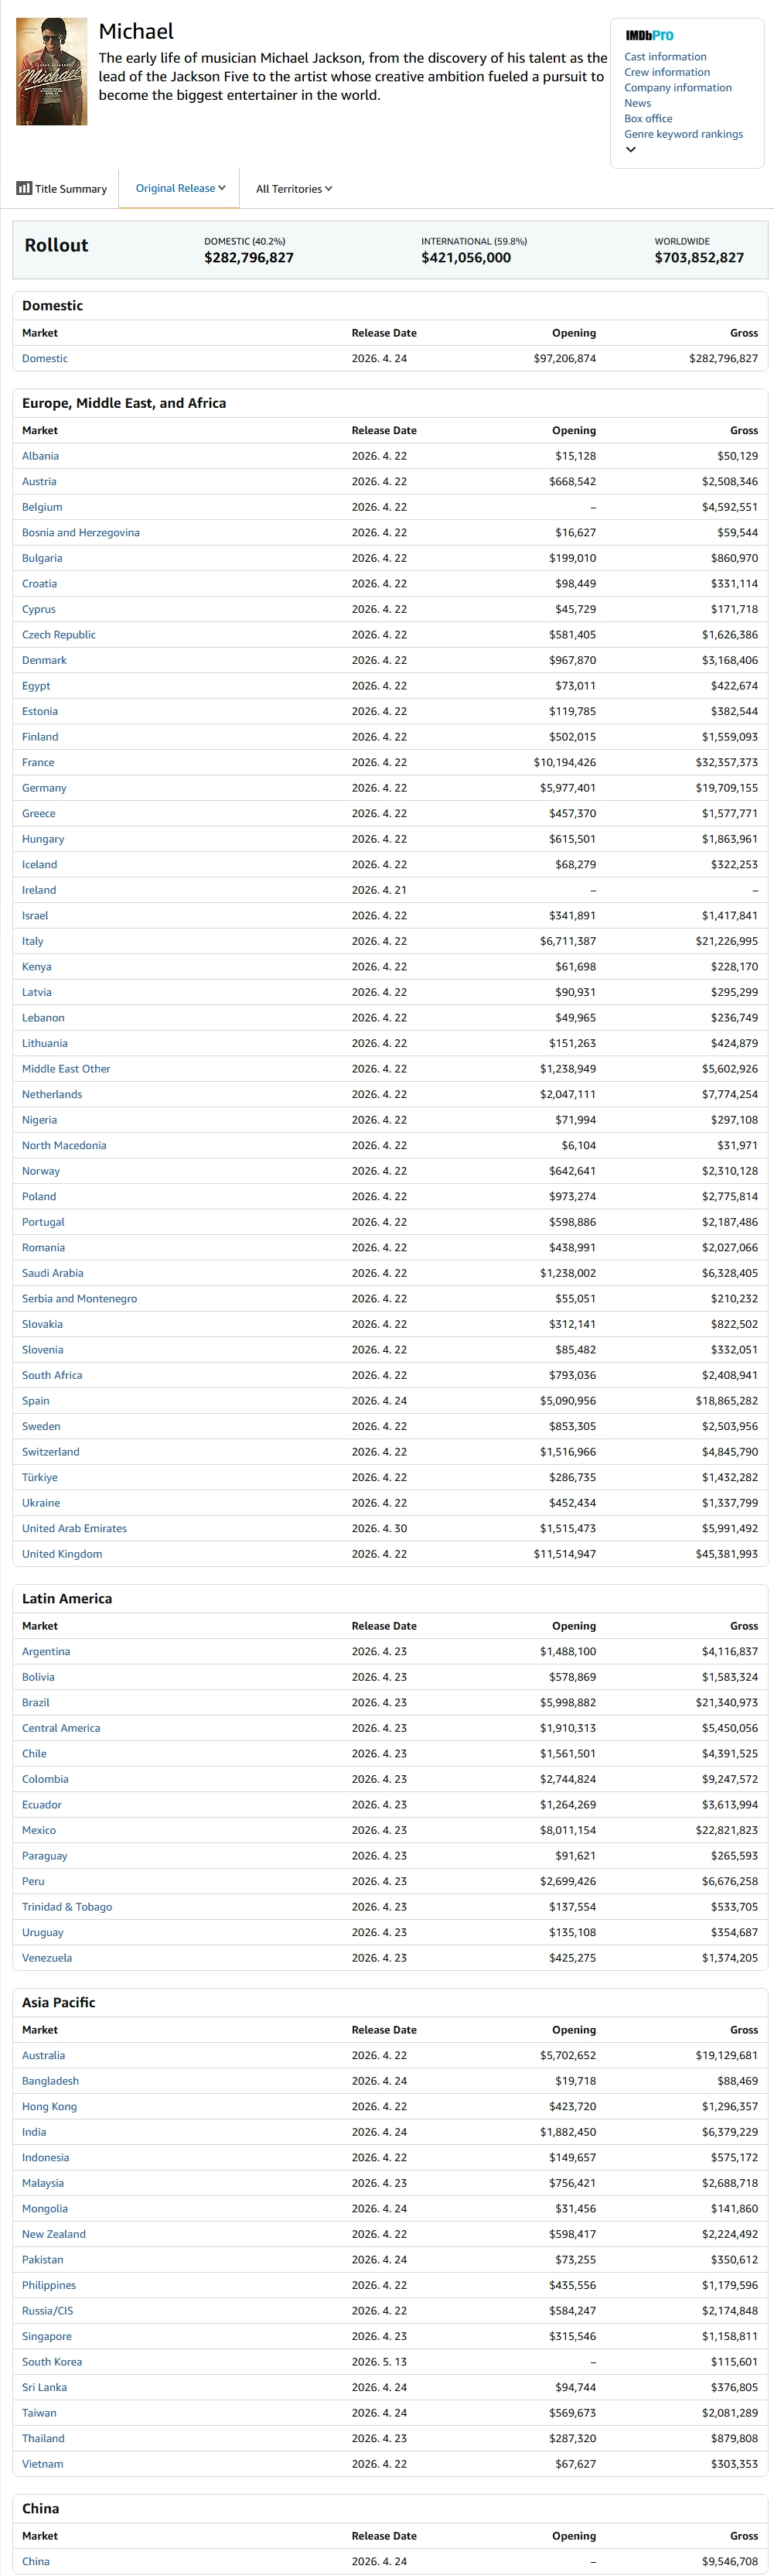Click France opening value $10,194,426
Screen dimensions: 774x2576
564,762
